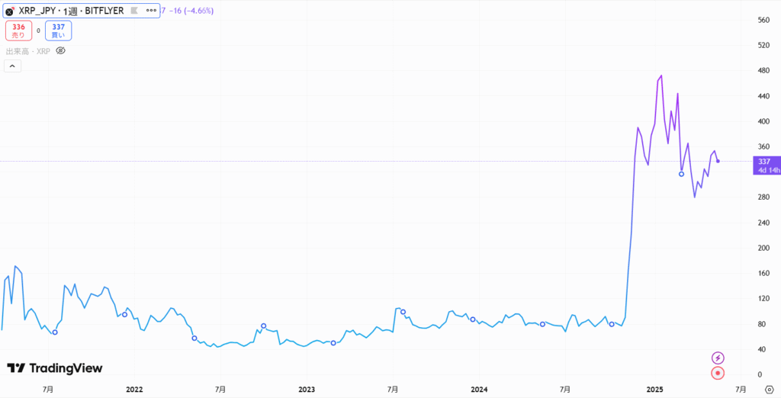
Task: Click the 2024 time axis label
Action: click(x=479, y=389)
